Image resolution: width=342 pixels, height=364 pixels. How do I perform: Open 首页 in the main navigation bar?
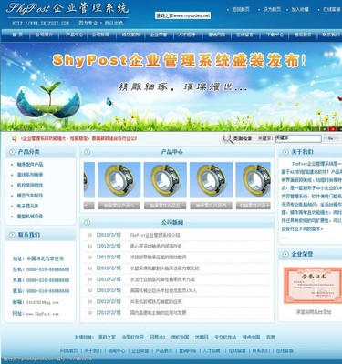[17, 35]
